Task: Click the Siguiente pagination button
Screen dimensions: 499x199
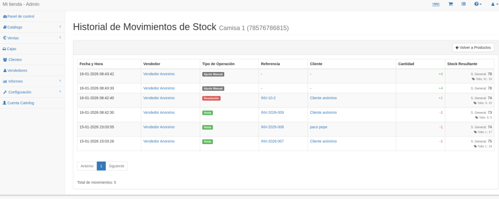Action: coord(116,166)
